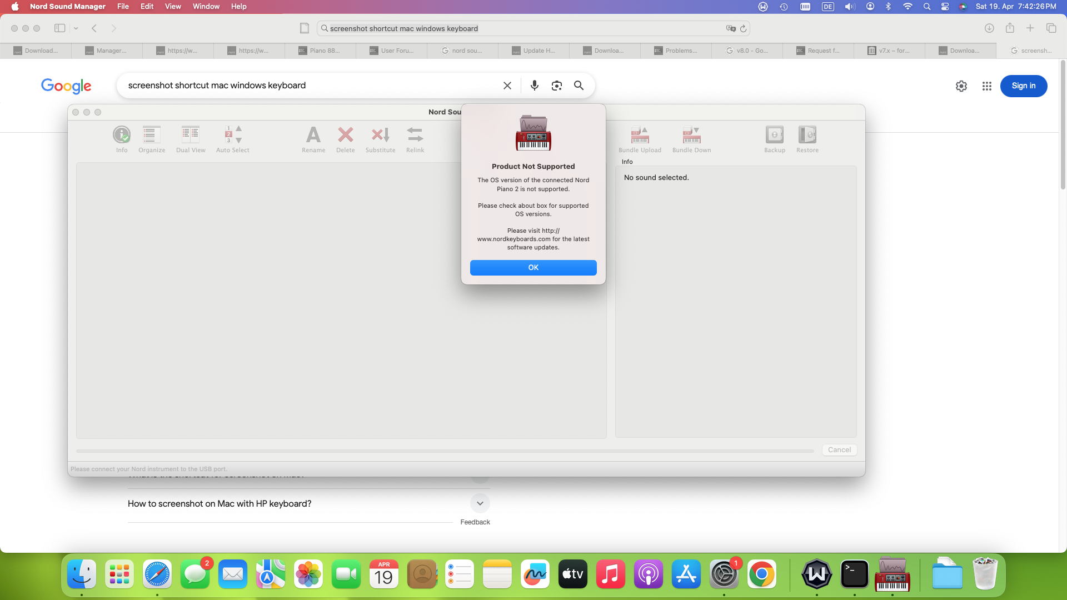Open the Feedback link under questions
This screenshot has height=600, width=1067.
click(475, 522)
